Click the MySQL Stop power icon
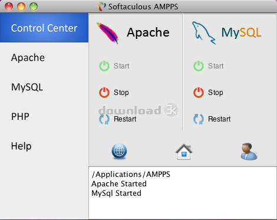The width and height of the screenshot is (277, 220). click(199, 93)
